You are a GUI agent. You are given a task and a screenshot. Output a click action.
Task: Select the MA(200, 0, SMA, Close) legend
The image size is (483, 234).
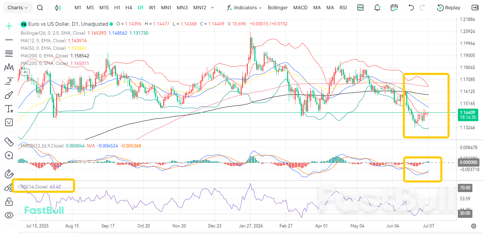coord(44,63)
